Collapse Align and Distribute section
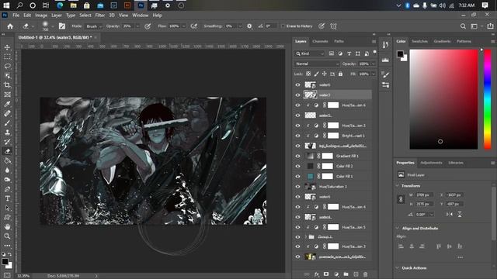 click(x=398, y=228)
